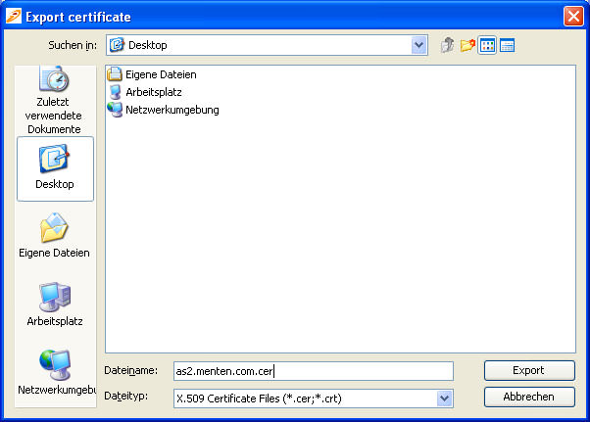Expand the Dateityp file type dropdown
The height and width of the screenshot is (422, 590).
[444, 398]
